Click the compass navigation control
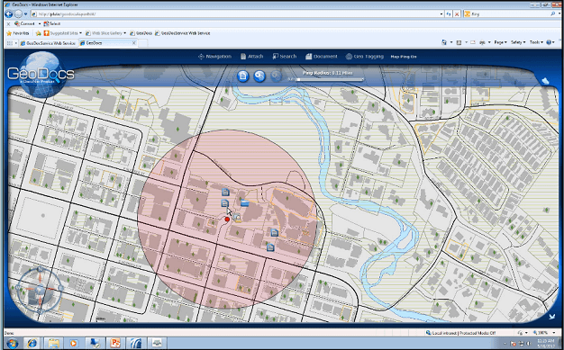Viewport: 564px width, 350px height. click(x=40, y=289)
